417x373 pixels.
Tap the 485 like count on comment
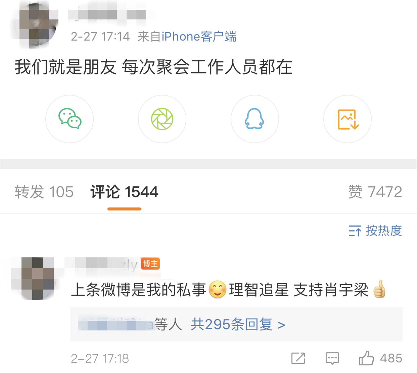pos(391,358)
